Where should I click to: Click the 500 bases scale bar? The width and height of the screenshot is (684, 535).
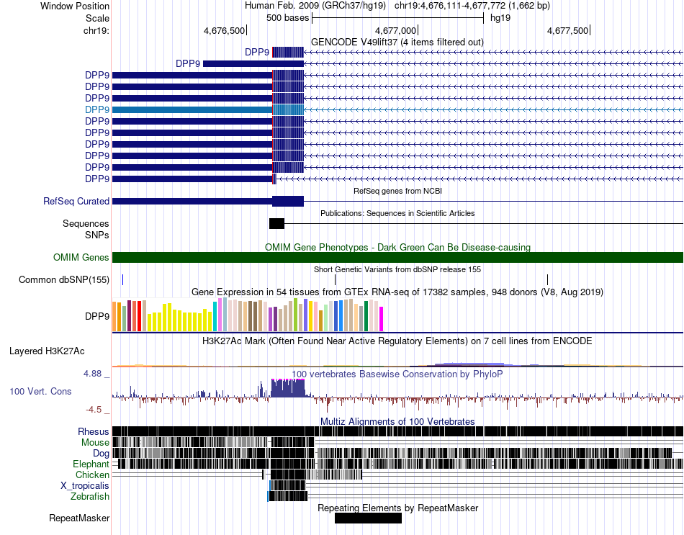click(398, 18)
